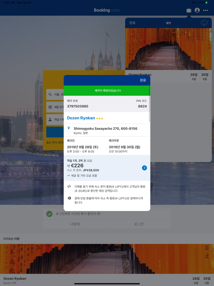The image size is (214, 286).
Task: Tap the 예약 popover title
Action: pos(168,23)
